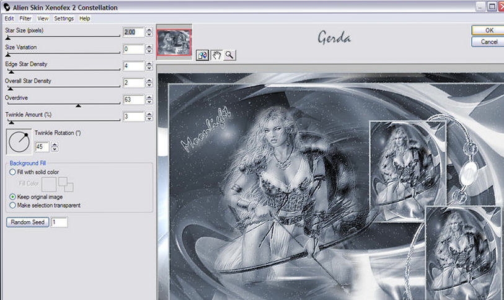The height and width of the screenshot is (300, 504).
Task: Click the Twinkle Amount slider handle
Action: [x=11, y=122]
